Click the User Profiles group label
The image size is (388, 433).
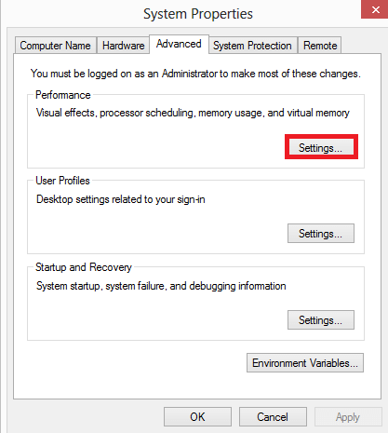62,181
